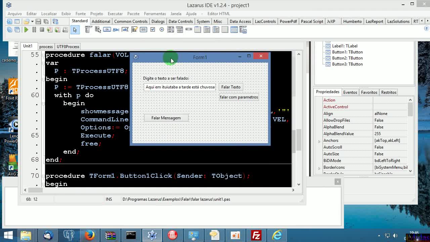Image resolution: width=430 pixels, height=242 pixels.
Task: Click the New Form toolbar icon
Action: [x=17, y=22]
